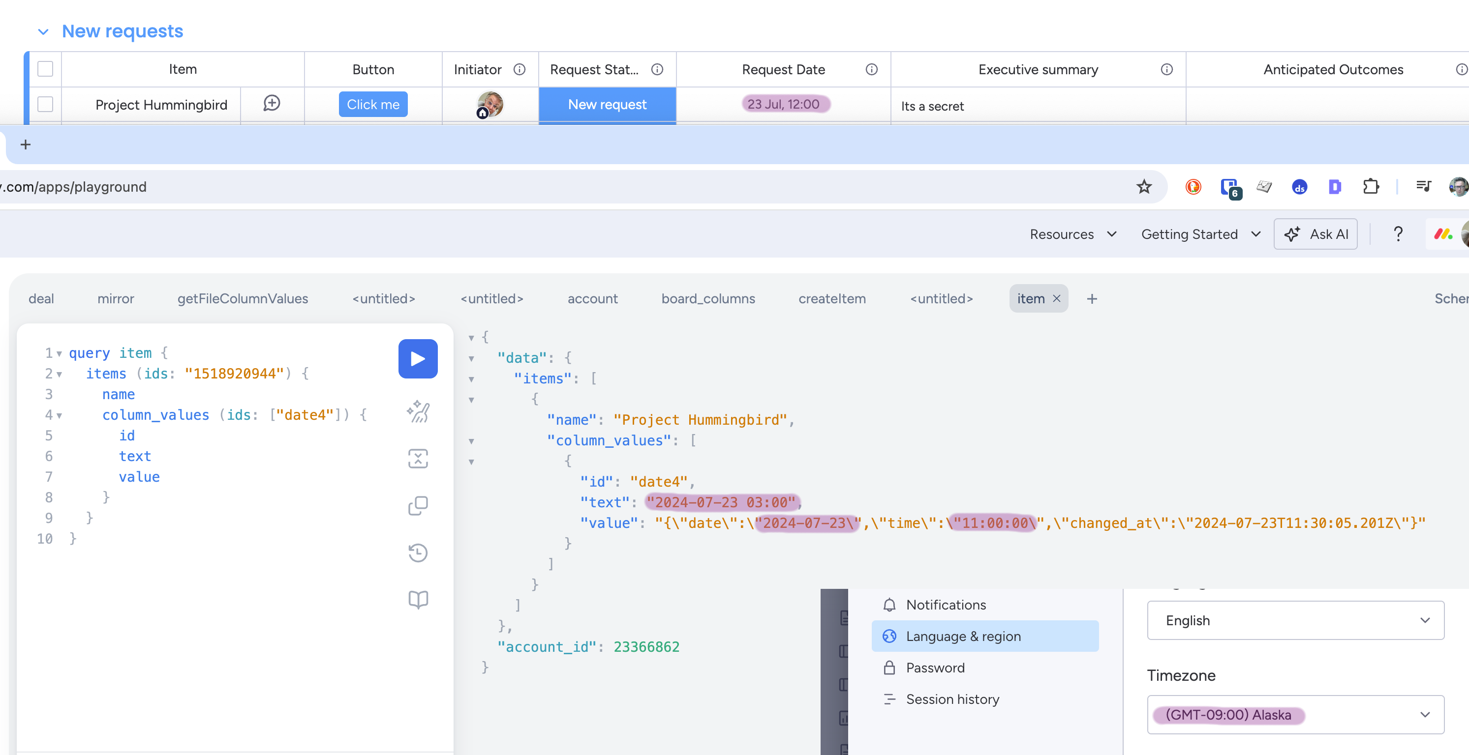Screen dimensions: 1469x755
Task: Click the Its a secret summary cell
Action: [x=1038, y=106]
